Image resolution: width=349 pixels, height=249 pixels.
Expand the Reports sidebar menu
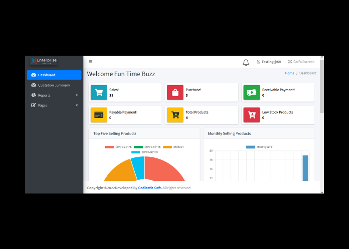coord(54,95)
